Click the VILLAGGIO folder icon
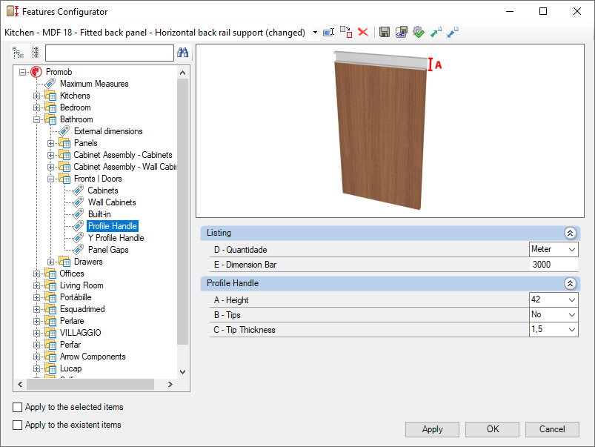The image size is (595, 447). pos(50,333)
